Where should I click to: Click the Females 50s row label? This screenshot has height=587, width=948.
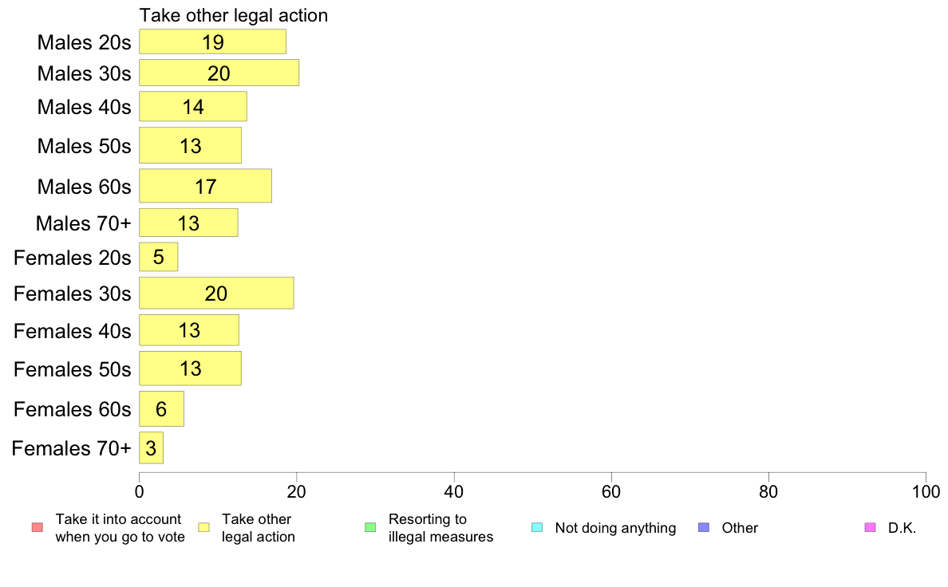[72, 368]
